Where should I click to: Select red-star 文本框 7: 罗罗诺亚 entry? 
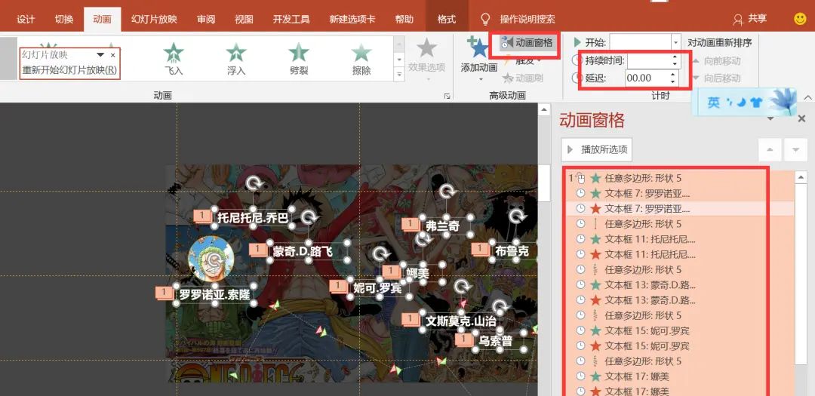tap(681, 208)
